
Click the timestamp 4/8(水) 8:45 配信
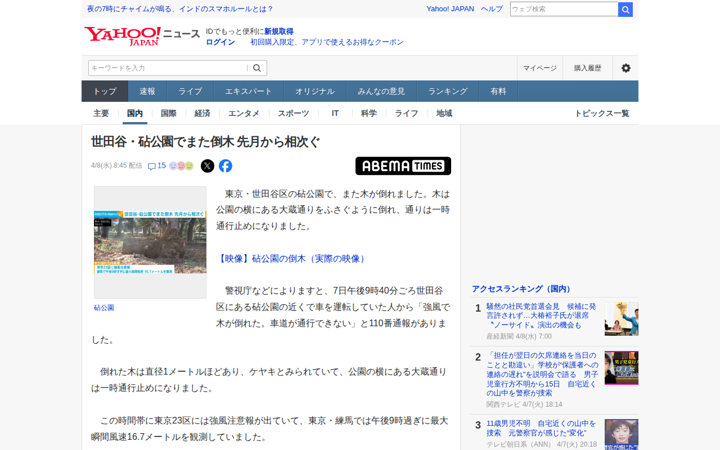coord(116,165)
